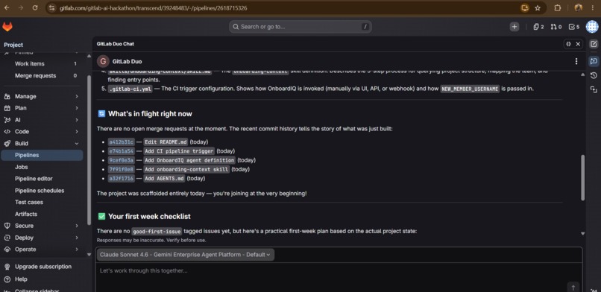Open Chrome profile avatar
Image resolution: width=601 pixels, height=292 pixels.
click(579, 7)
